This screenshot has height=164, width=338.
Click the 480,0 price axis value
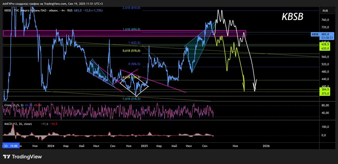pyautogui.click(x=325, y=72)
